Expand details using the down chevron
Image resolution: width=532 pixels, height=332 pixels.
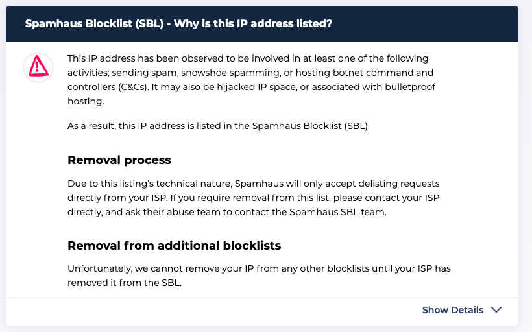tap(496, 310)
